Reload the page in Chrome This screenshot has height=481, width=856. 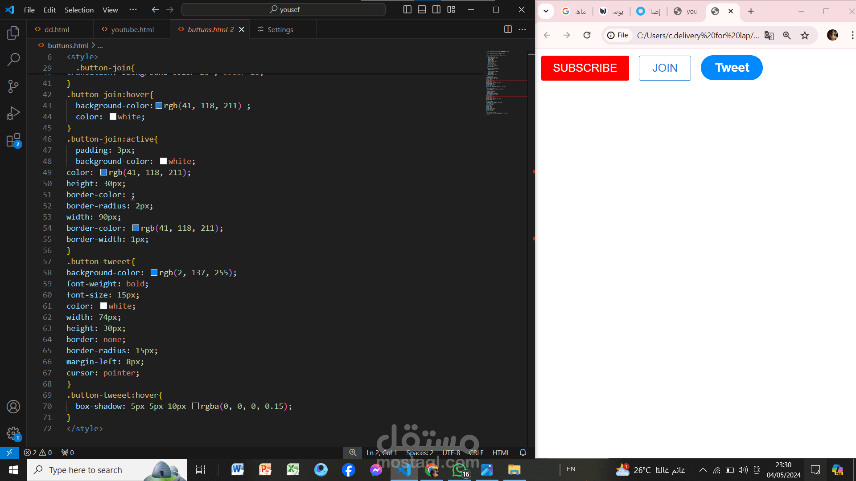[587, 35]
